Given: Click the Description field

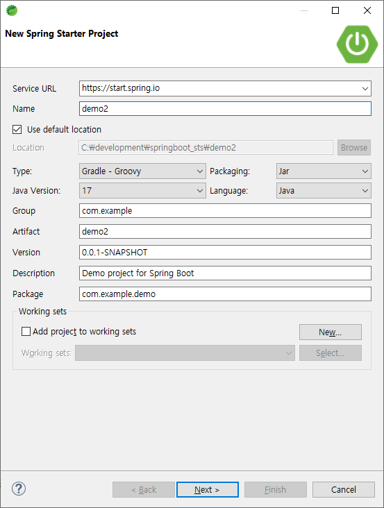Looking at the screenshot, I should 225,273.
